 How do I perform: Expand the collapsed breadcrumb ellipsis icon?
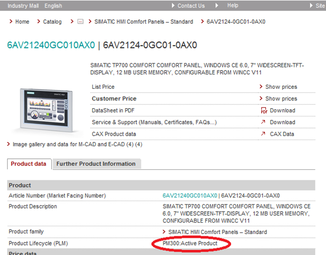[x=80, y=21]
